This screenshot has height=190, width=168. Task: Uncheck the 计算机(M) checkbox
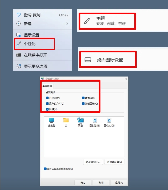point(47,98)
